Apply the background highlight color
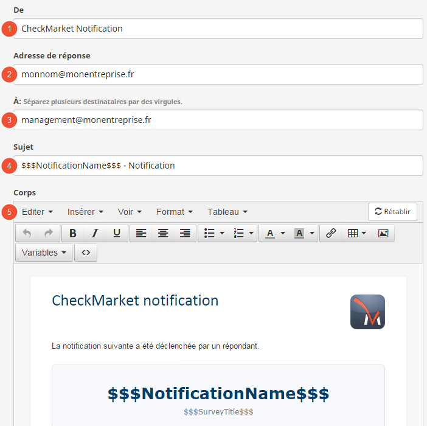Image resolution: width=427 pixels, height=426 pixels. [299, 234]
